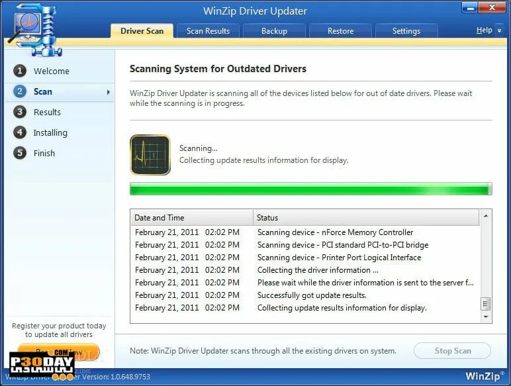Select step 4 number icon for Installing
The height and width of the screenshot is (386, 511).
click(20, 132)
